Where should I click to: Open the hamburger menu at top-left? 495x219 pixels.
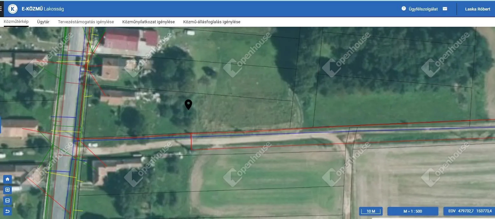click(x=1, y=9)
